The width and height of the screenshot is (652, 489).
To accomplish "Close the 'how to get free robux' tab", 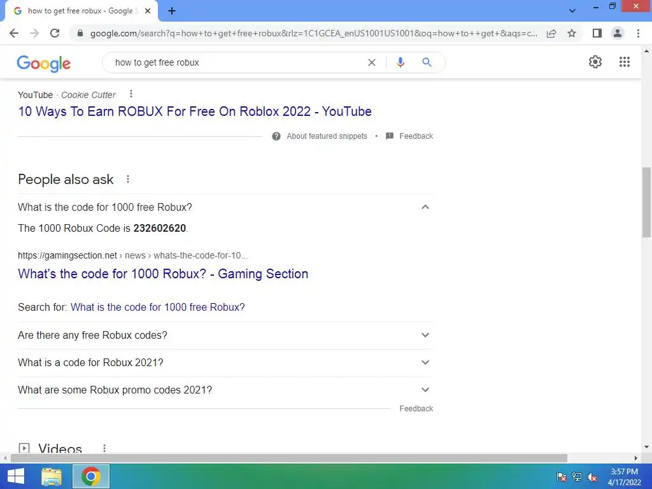I will pos(148,11).
